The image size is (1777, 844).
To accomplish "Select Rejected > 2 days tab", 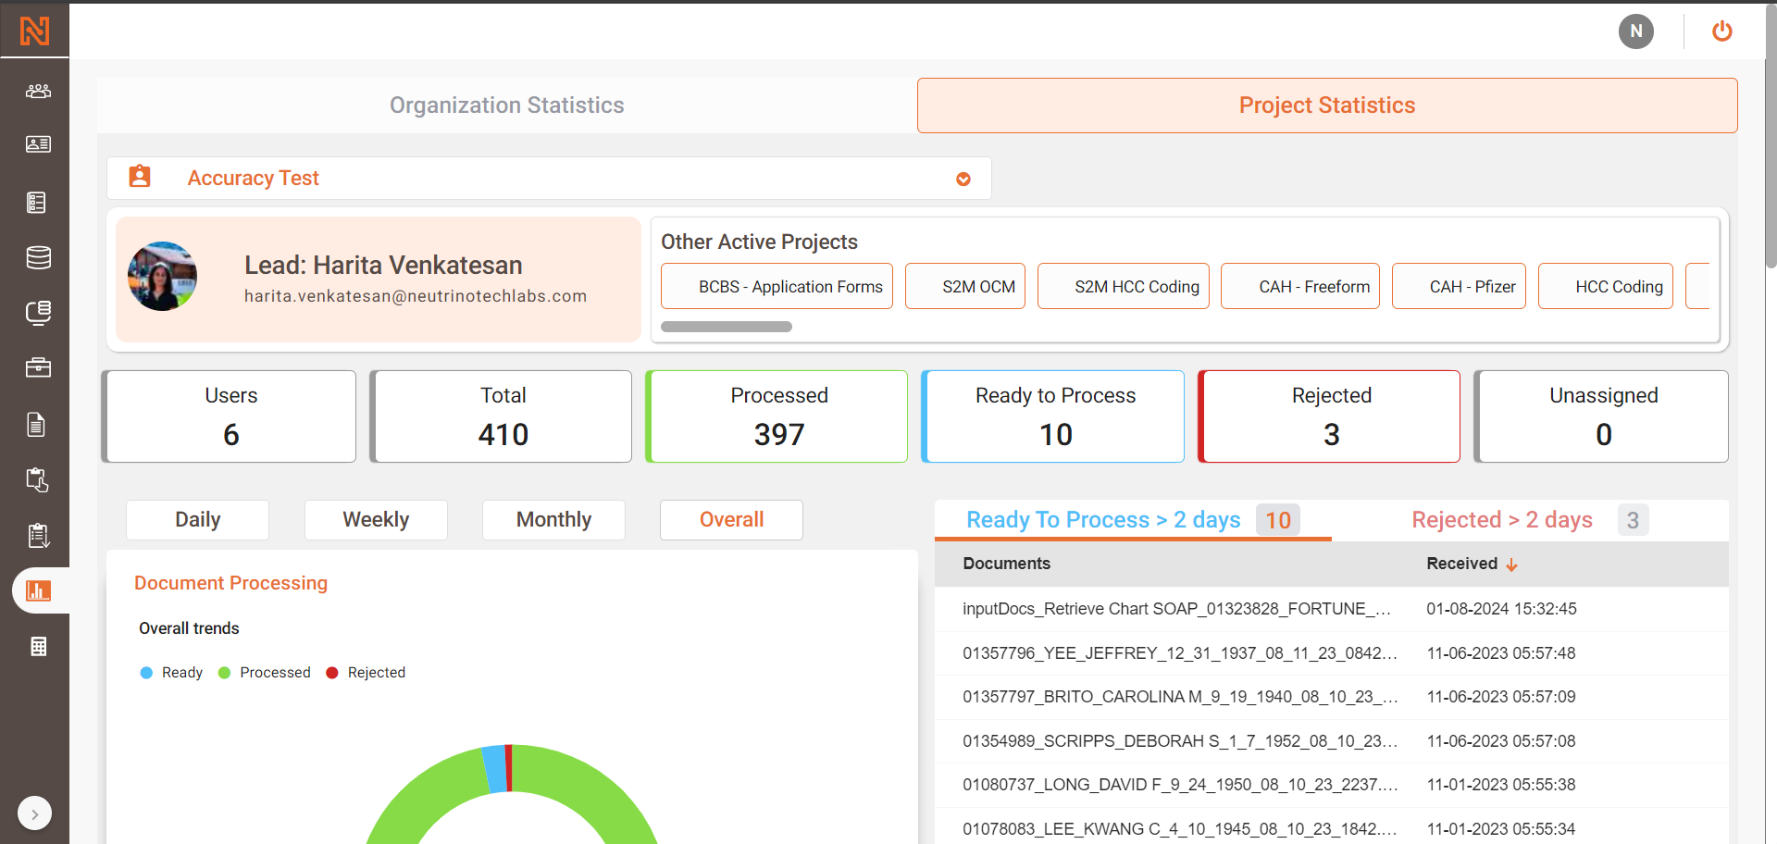I will click(x=1530, y=520).
